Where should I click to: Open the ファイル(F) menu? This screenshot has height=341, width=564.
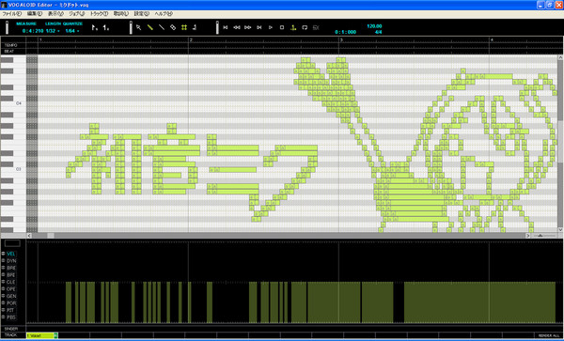pos(12,14)
